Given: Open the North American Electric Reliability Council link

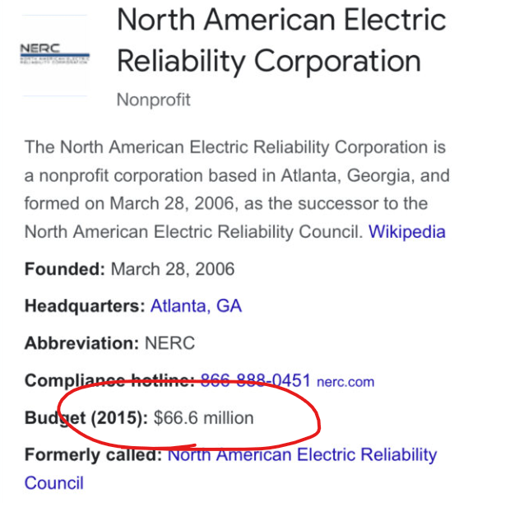Looking at the screenshot, I should coord(302,455).
